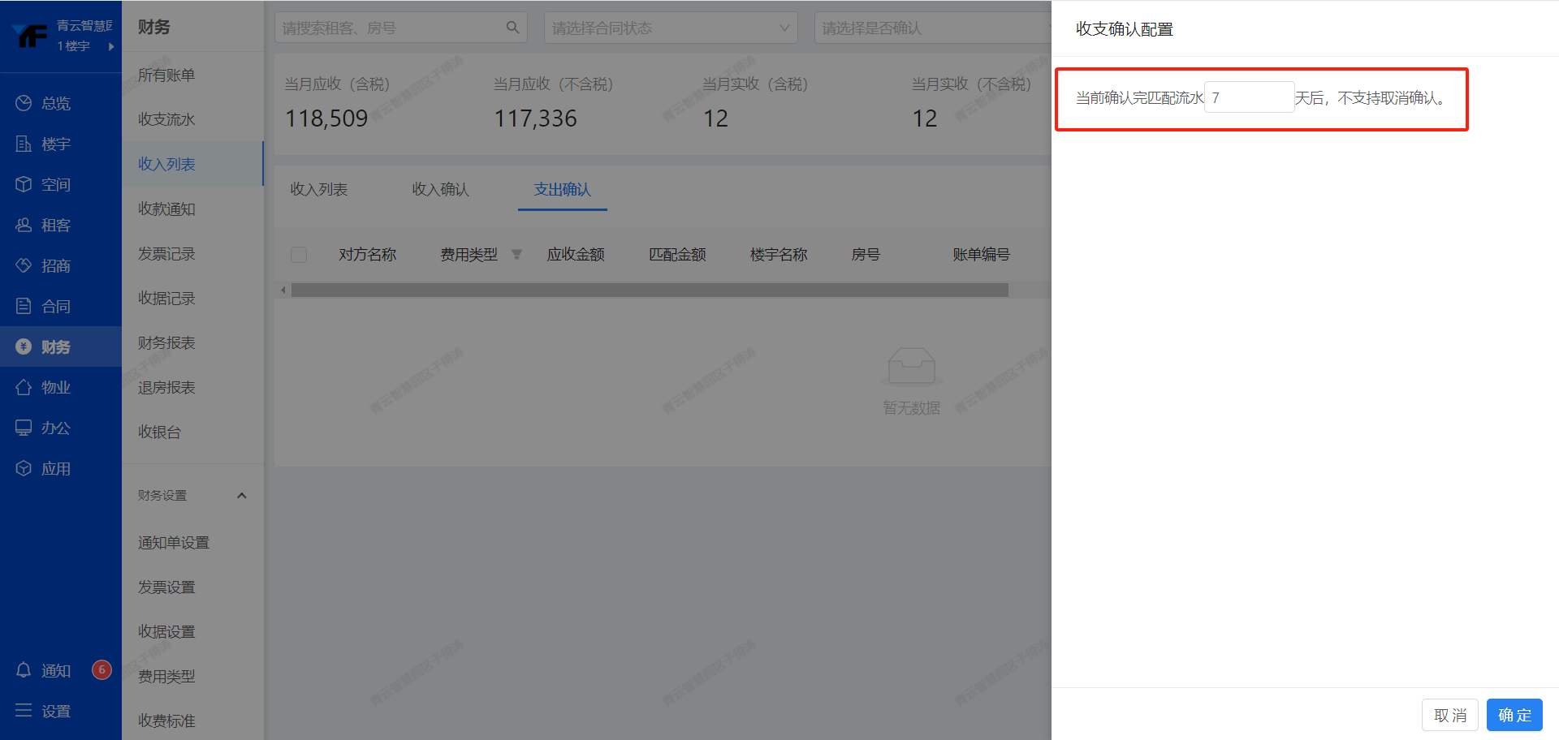Click the 总览 overview icon in sidebar
1559x740 pixels.
(x=24, y=103)
